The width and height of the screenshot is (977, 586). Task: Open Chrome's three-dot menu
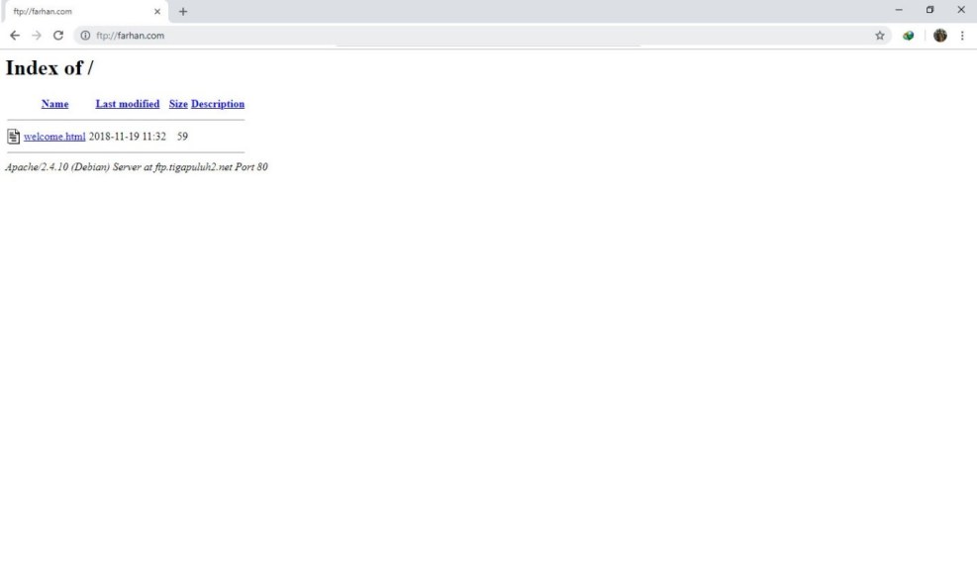click(962, 36)
